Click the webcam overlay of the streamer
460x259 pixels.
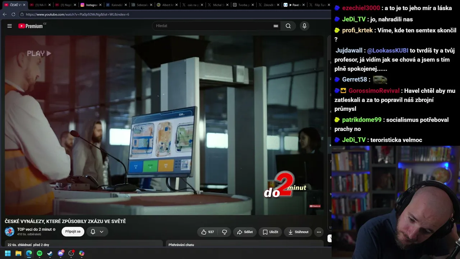[396, 202]
